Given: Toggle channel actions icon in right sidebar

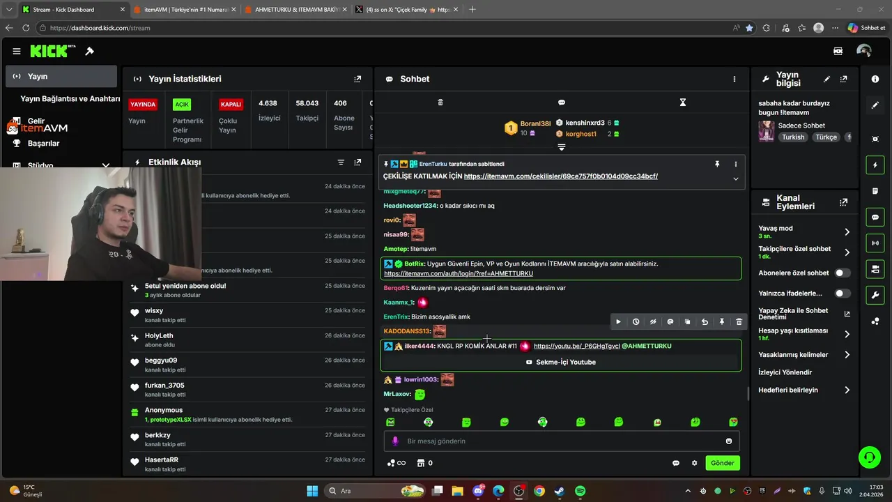Looking at the screenshot, I should (x=875, y=269).
